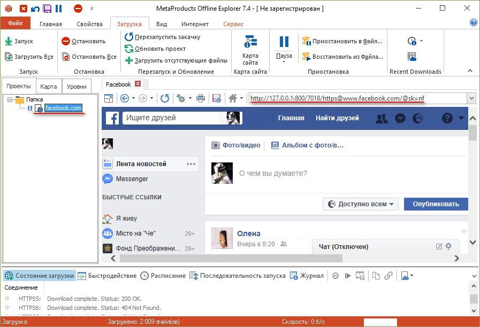Open the Пауза dropdown arrow
Image resolution: width=480 pixels, height=327 pixels.
coord(284,62)
